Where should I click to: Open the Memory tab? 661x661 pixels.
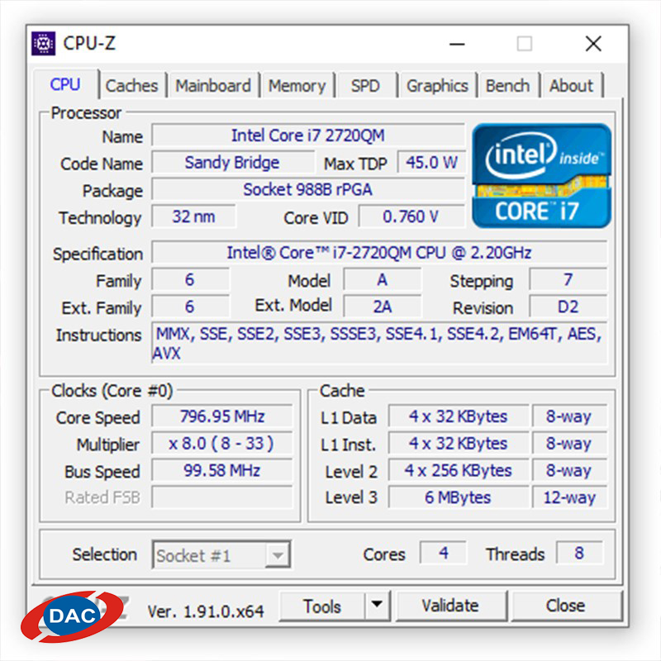pos(297,86)
